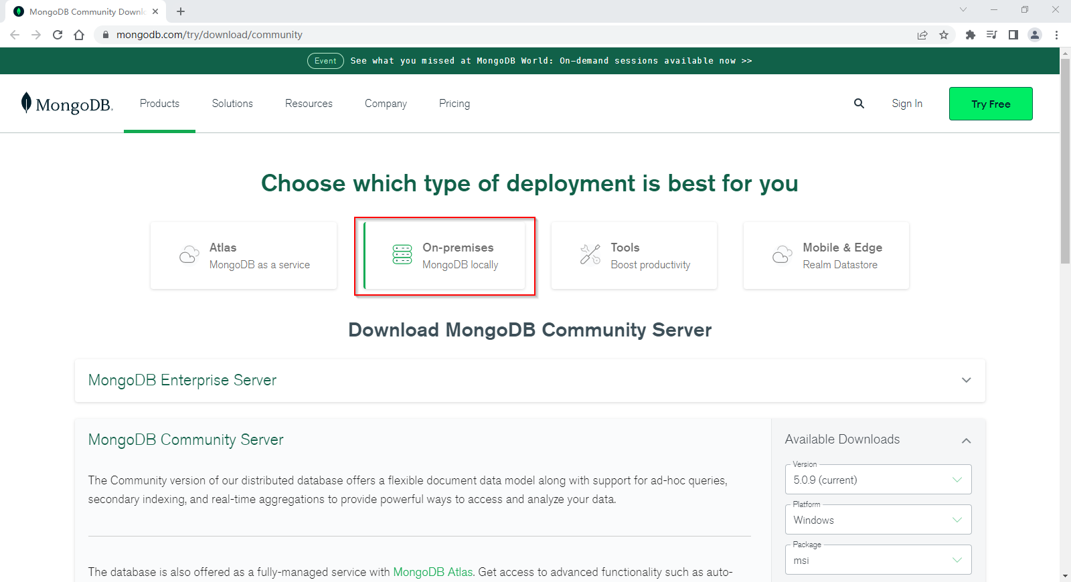Viewport: 1071px width, 582px height.
Task: Select the Tools deployment card
Action: coord(634,256)
